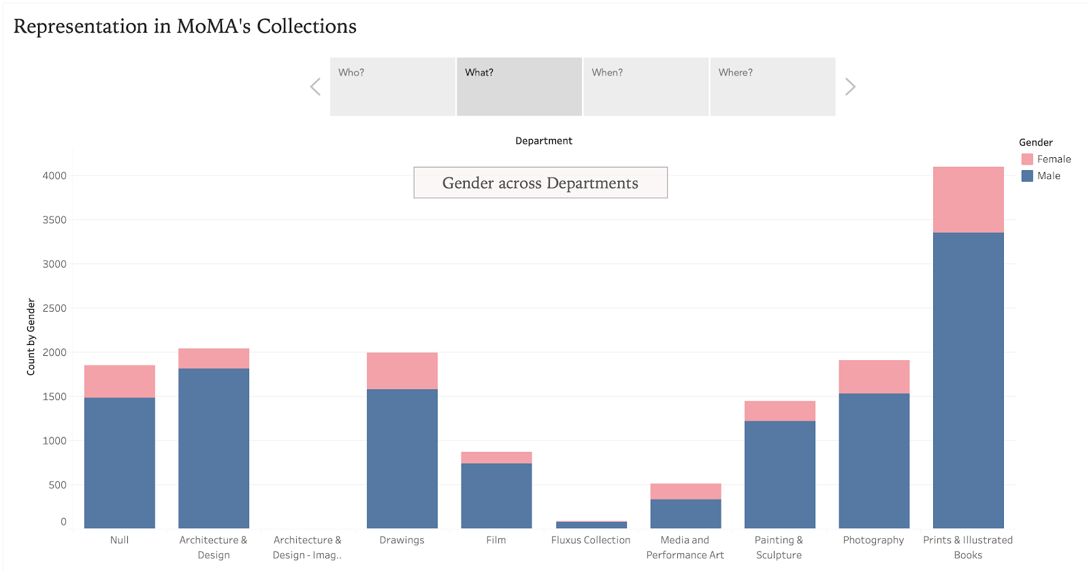Image resolution: width=1089 pixels, height=571 pixels.
Task: Click the 500 y-axis tick label
Action: coord(57,485)
